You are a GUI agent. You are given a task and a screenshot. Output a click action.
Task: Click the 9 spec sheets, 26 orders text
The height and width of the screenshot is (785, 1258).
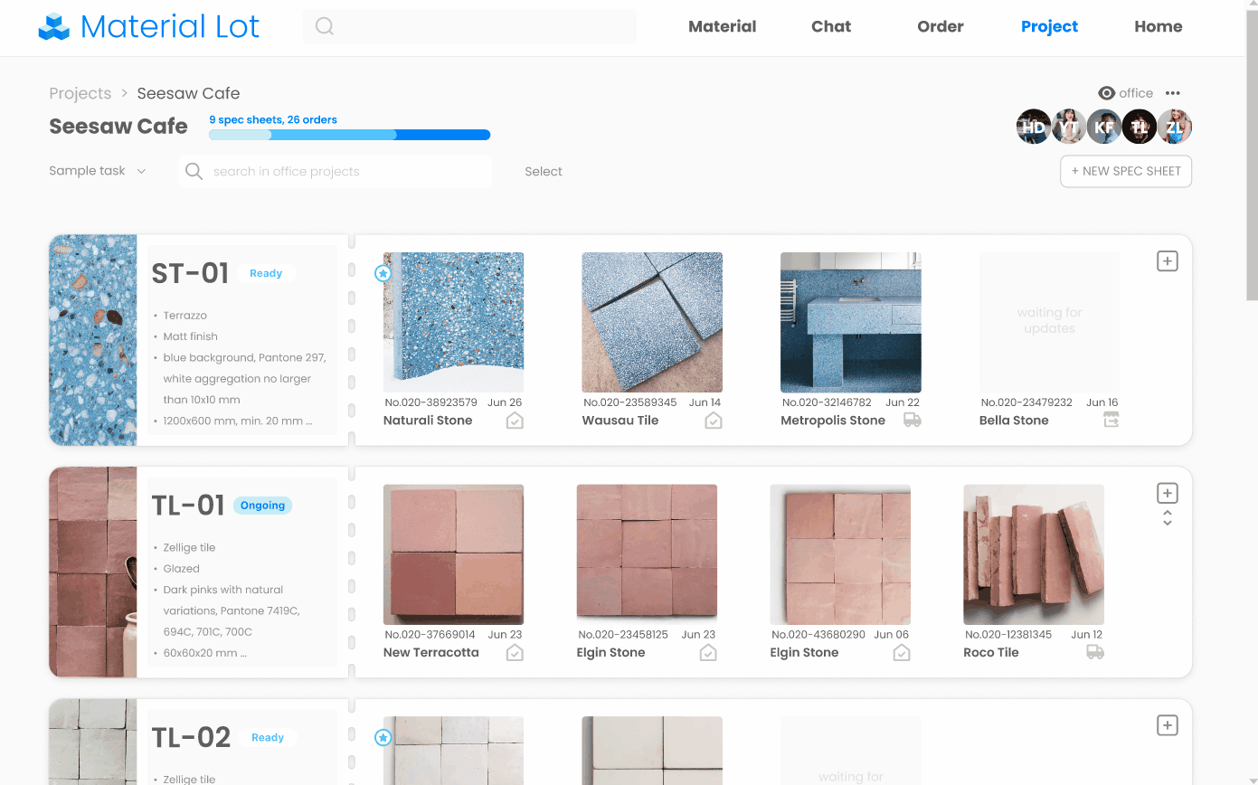(x=273, y=119)
